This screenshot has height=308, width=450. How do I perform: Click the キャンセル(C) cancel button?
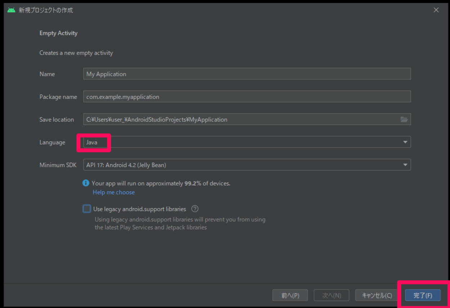(377, 295)
